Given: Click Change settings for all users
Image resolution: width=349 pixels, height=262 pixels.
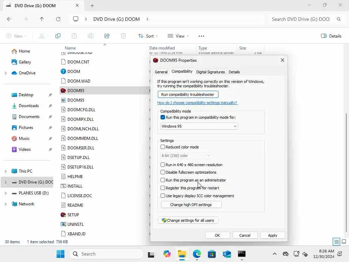Looking at the screenshot, I should tap(188, 220).
